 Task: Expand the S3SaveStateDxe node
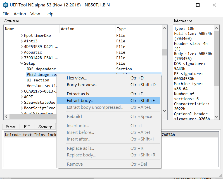22,102
